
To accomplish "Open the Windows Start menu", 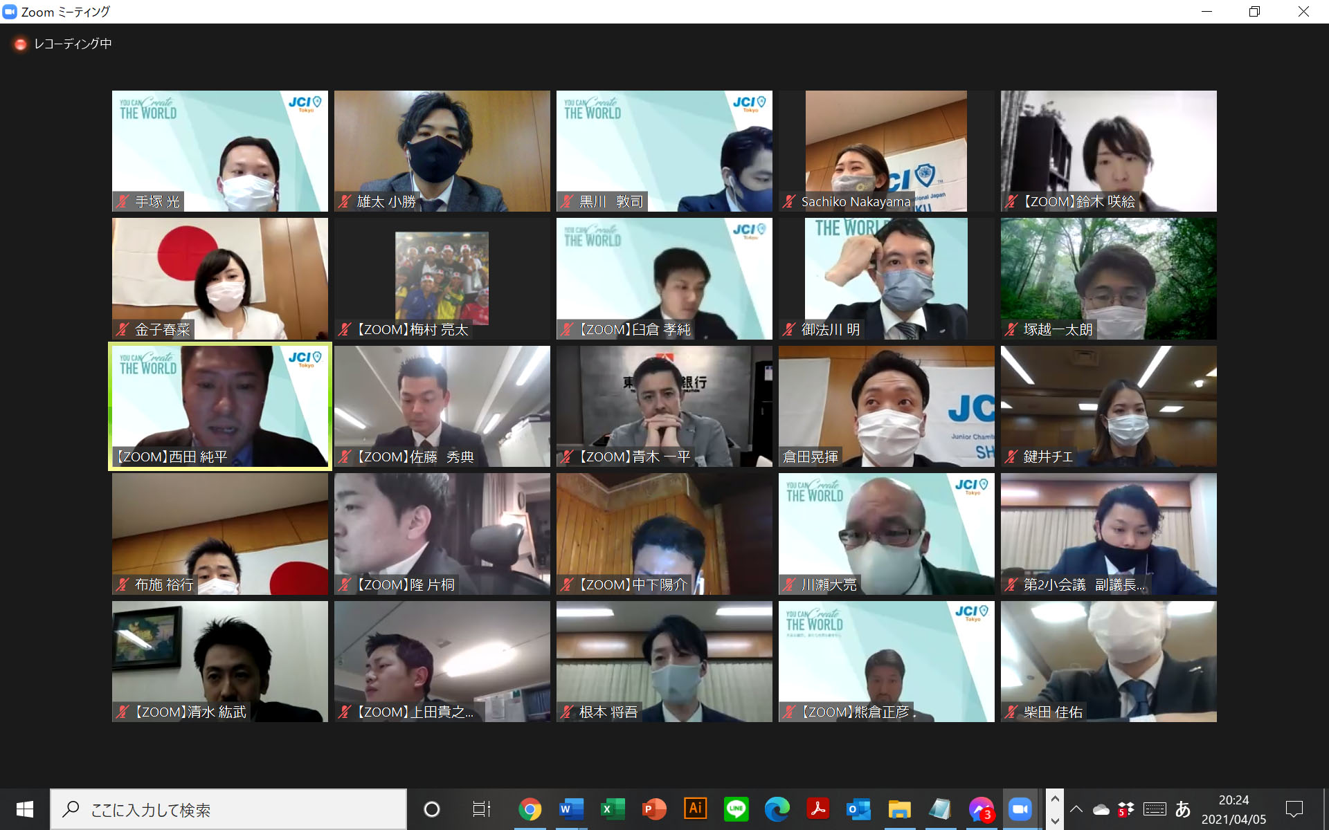I will (25, 809).
